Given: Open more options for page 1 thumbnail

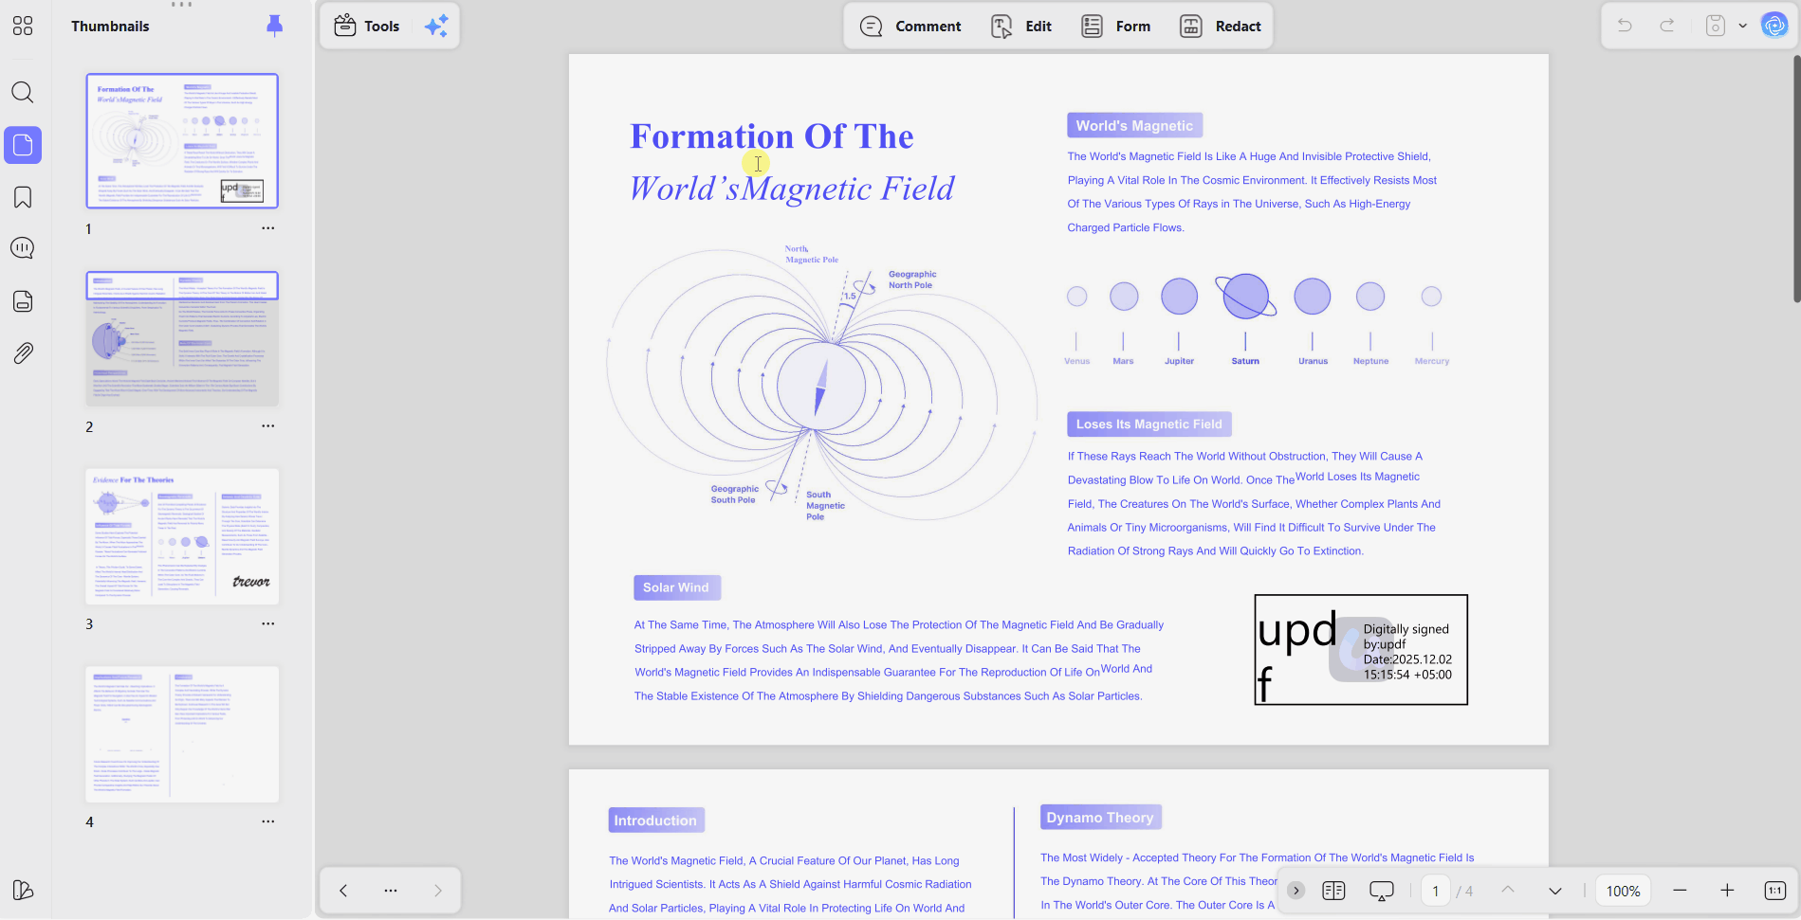Looking at the screenshot, I should pyautogui.click(x=268, y=228).
